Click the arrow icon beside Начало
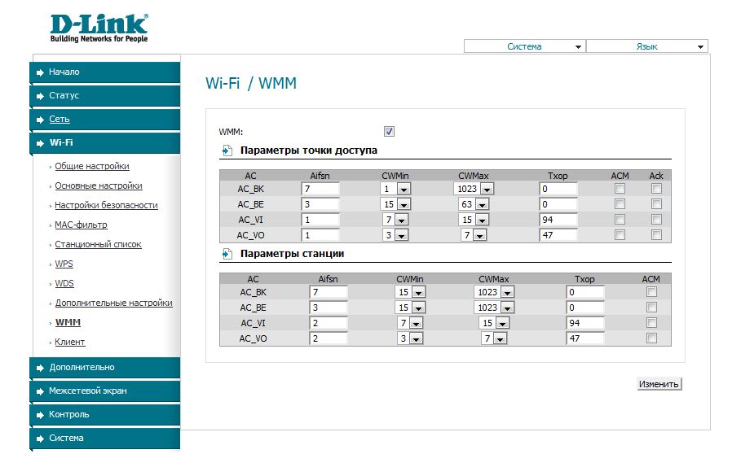 (40, 72)
